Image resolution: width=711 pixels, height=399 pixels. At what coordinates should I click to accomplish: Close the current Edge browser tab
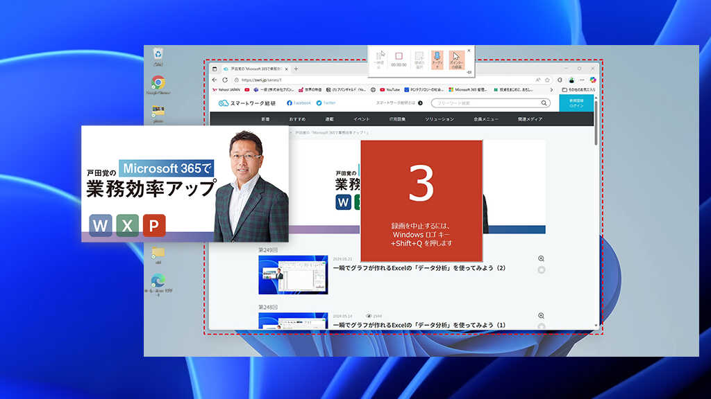(x=286, y=69)
